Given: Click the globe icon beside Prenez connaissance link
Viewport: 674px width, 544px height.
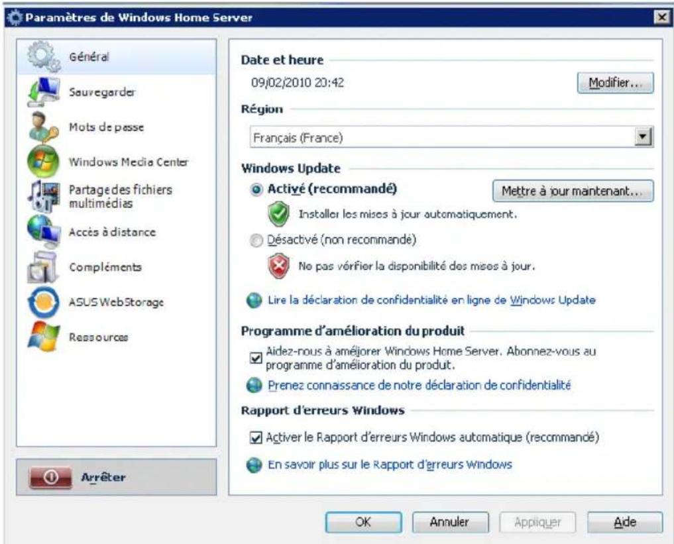Looking at the screenshot, I should 254,385.
